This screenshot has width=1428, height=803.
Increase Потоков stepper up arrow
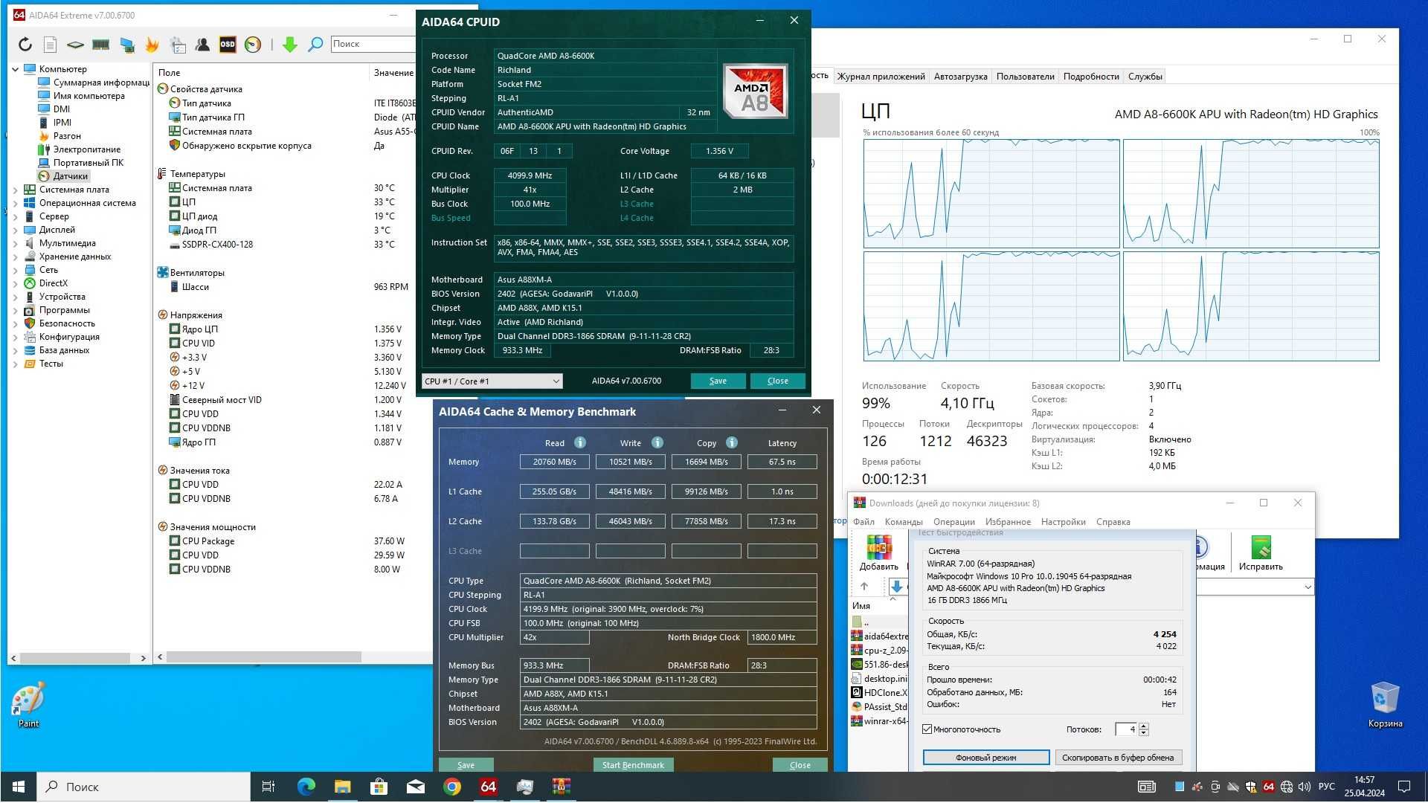(x=1144, y=726)
